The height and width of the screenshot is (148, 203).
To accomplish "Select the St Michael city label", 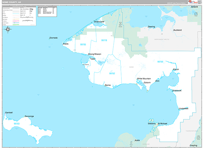I will coord(162,124).
